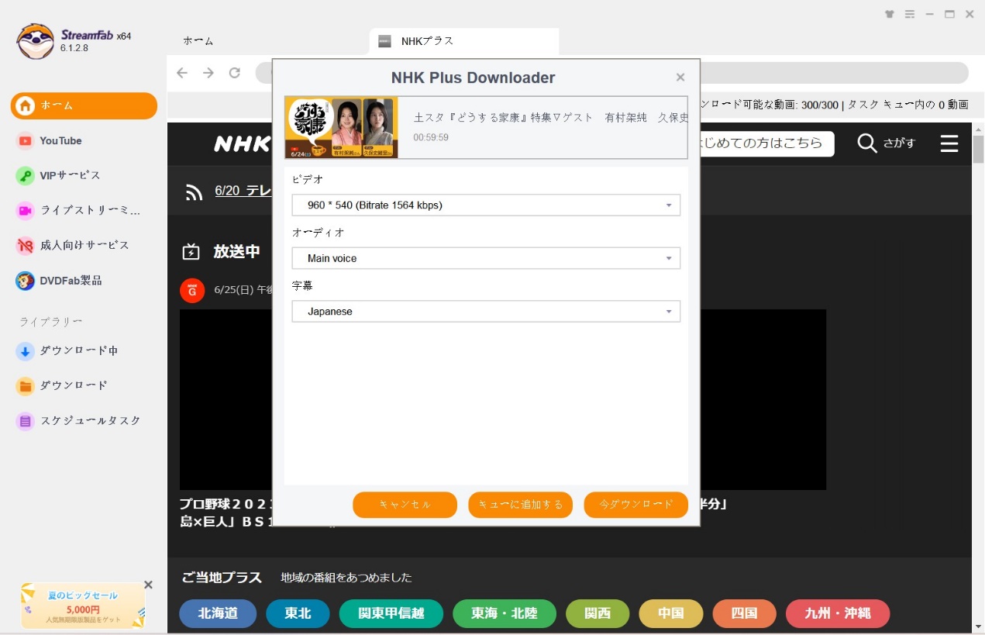Open the NHK hamburger menu icon
Screen dimensions: 985x635
(949, 143)
